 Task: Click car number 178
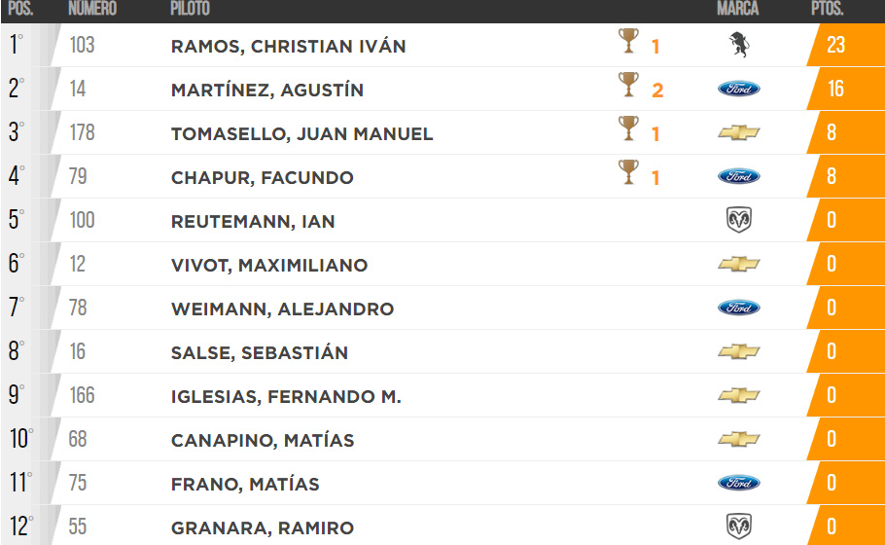pyautogui.click(x=82, y=132)
